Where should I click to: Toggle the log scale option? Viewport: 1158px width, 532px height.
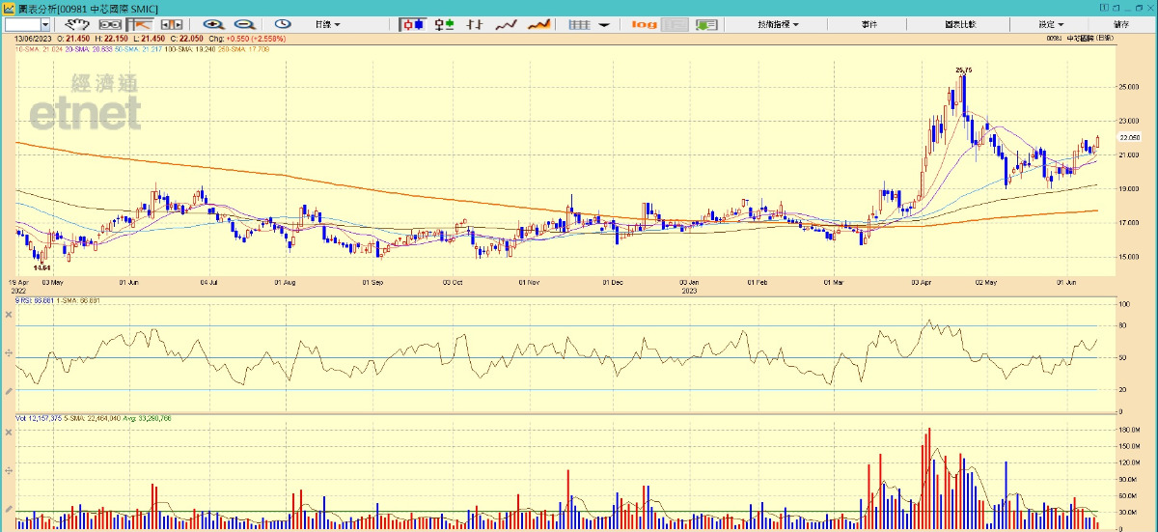(x=645, y=24)
